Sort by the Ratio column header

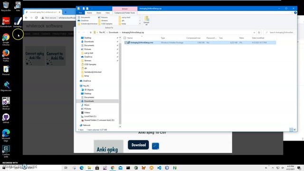(x=242, y=38)
